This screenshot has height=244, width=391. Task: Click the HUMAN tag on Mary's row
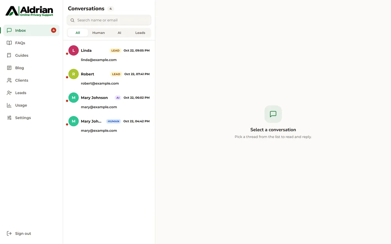pyautogui.click(x=113, y=121)
